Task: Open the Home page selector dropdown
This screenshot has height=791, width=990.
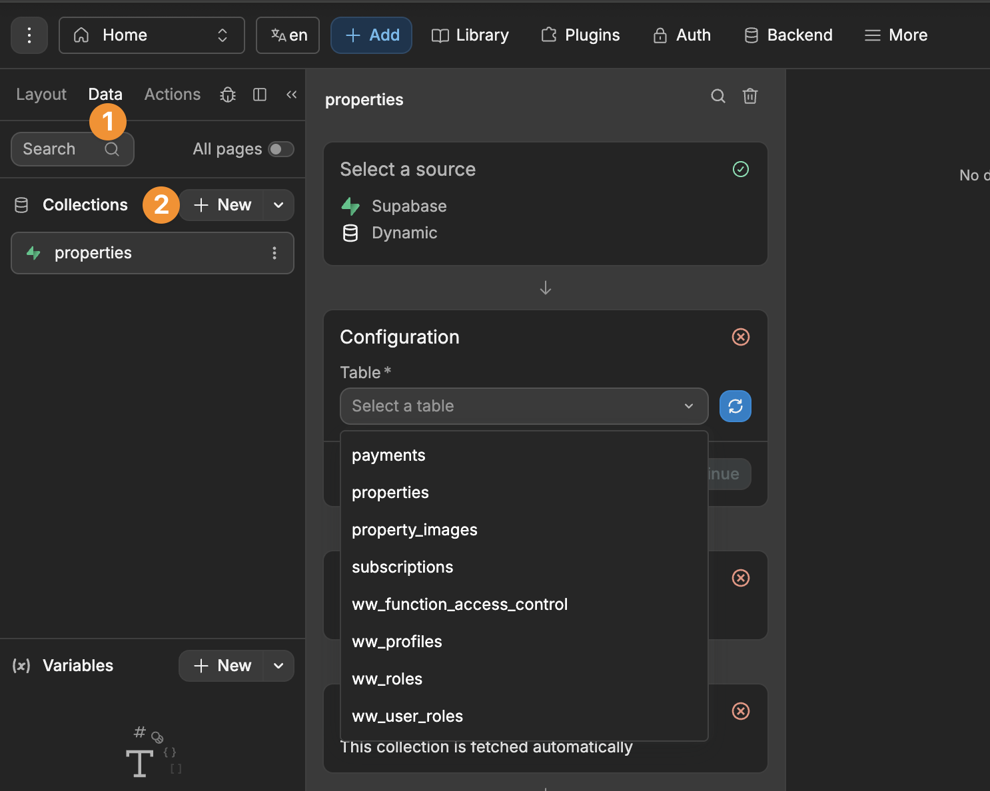Action: [x=152, y=35]
